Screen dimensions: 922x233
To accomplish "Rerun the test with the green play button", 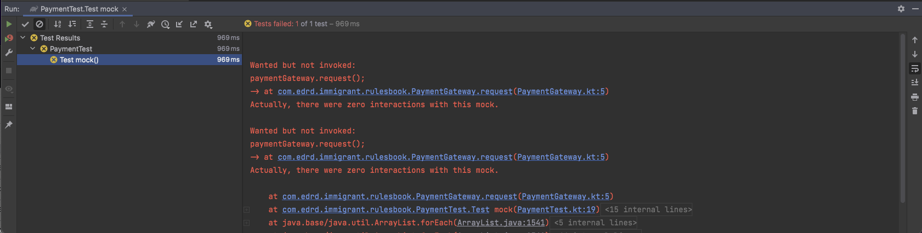I will point(9,24).
